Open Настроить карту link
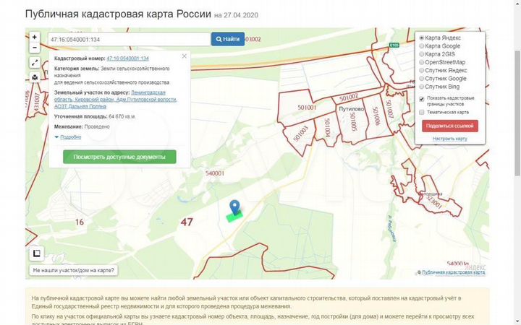This screenshot has width=521, height=325. (x=449, y=139)
